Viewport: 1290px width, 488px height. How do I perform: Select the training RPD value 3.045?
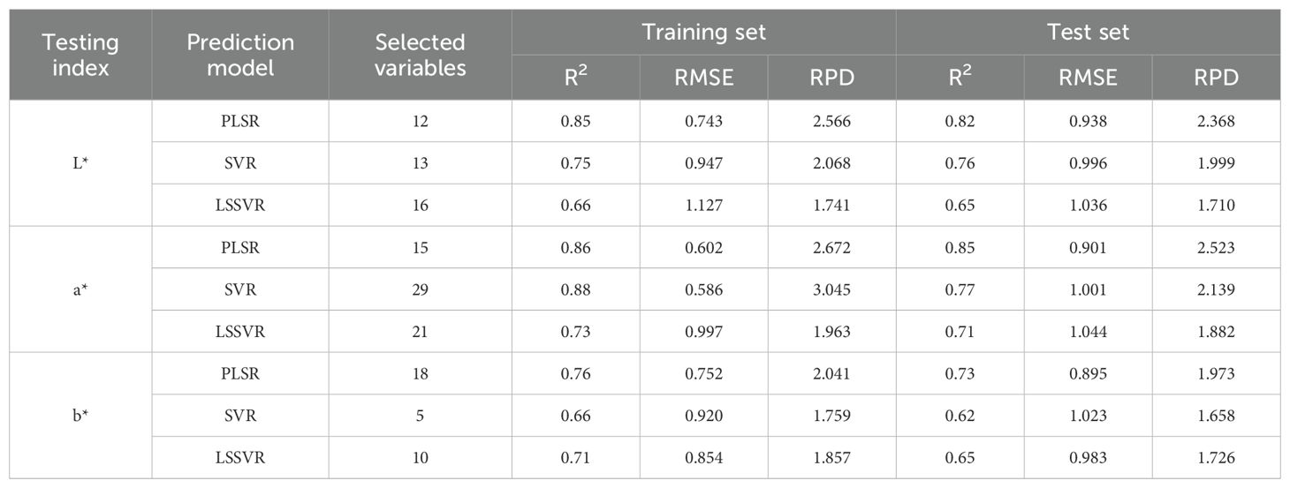[831, 289]
